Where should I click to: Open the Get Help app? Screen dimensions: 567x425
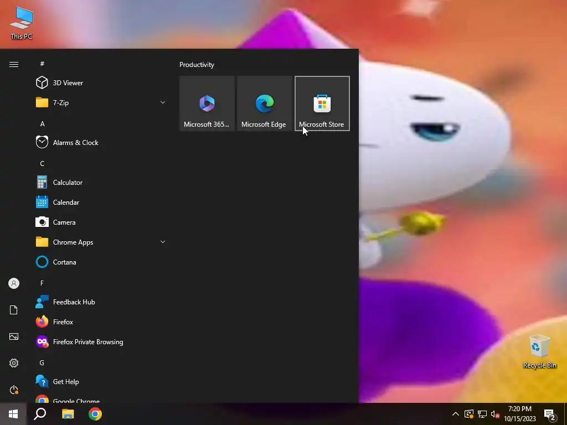101,382
